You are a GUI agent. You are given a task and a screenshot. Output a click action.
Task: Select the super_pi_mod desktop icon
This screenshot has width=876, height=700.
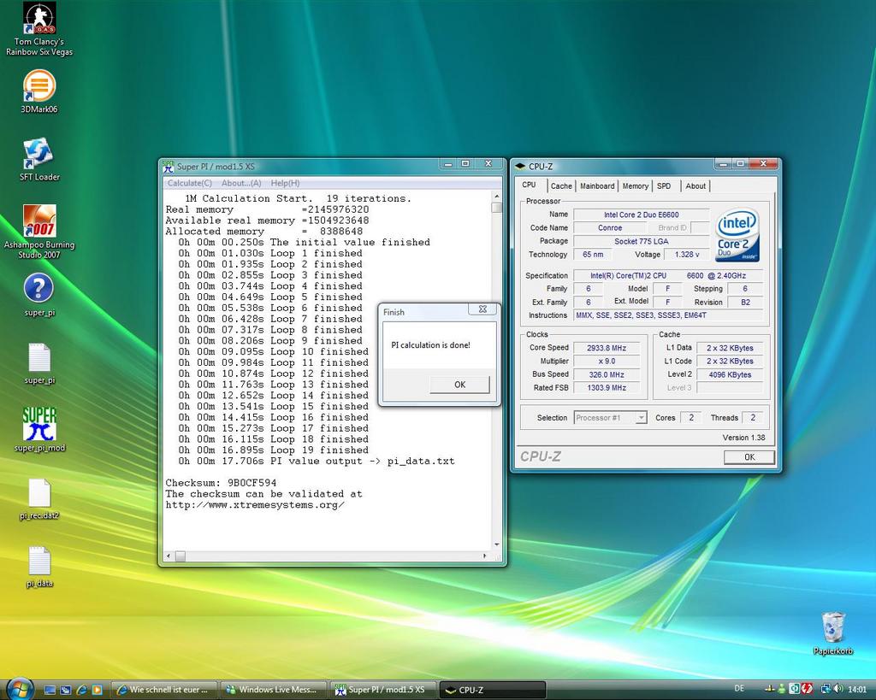(39, 429)
